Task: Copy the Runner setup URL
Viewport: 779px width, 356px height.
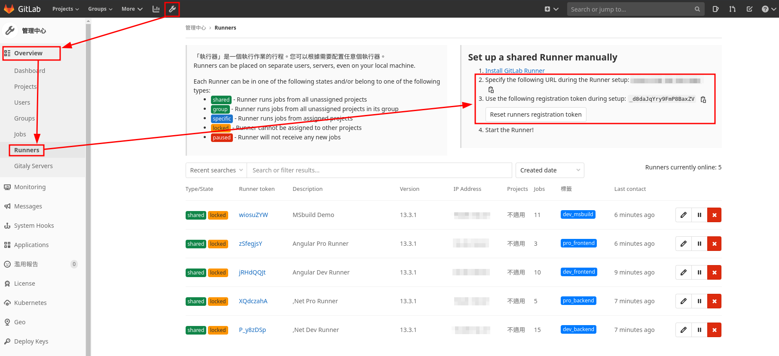Action: point(491,90)
